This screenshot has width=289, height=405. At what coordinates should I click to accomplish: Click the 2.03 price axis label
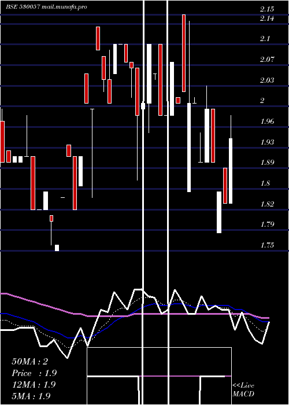[x=267, y=80]
